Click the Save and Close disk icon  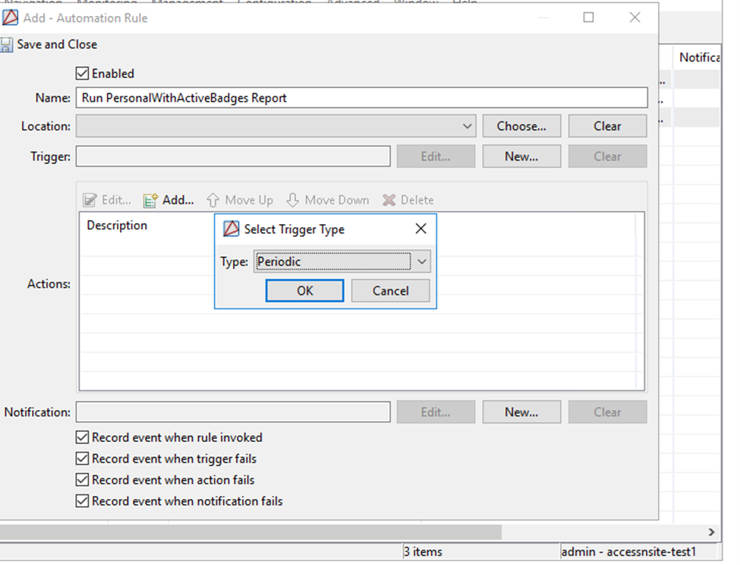click(x=6, y=45)
